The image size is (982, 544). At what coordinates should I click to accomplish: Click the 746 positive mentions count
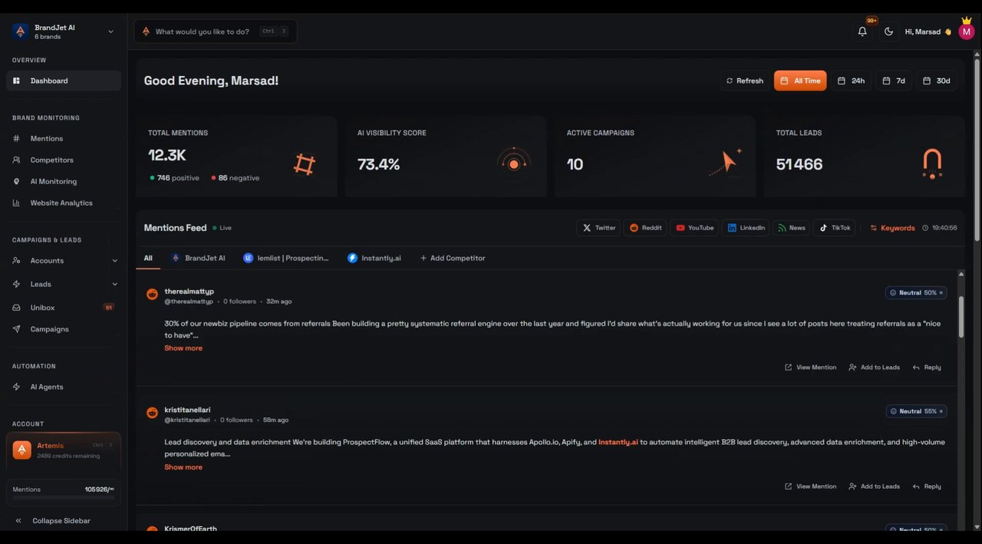[174, 178]
